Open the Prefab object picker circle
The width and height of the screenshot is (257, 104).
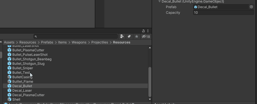pyautogui.click(x=251, y=7)
